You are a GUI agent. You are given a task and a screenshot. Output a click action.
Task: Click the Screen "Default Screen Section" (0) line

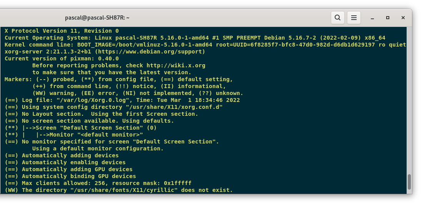click(81, 128)
